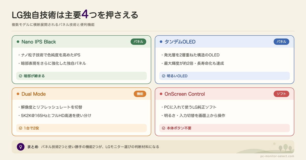Click the Dual Mode card title

[x=34, y=94]
